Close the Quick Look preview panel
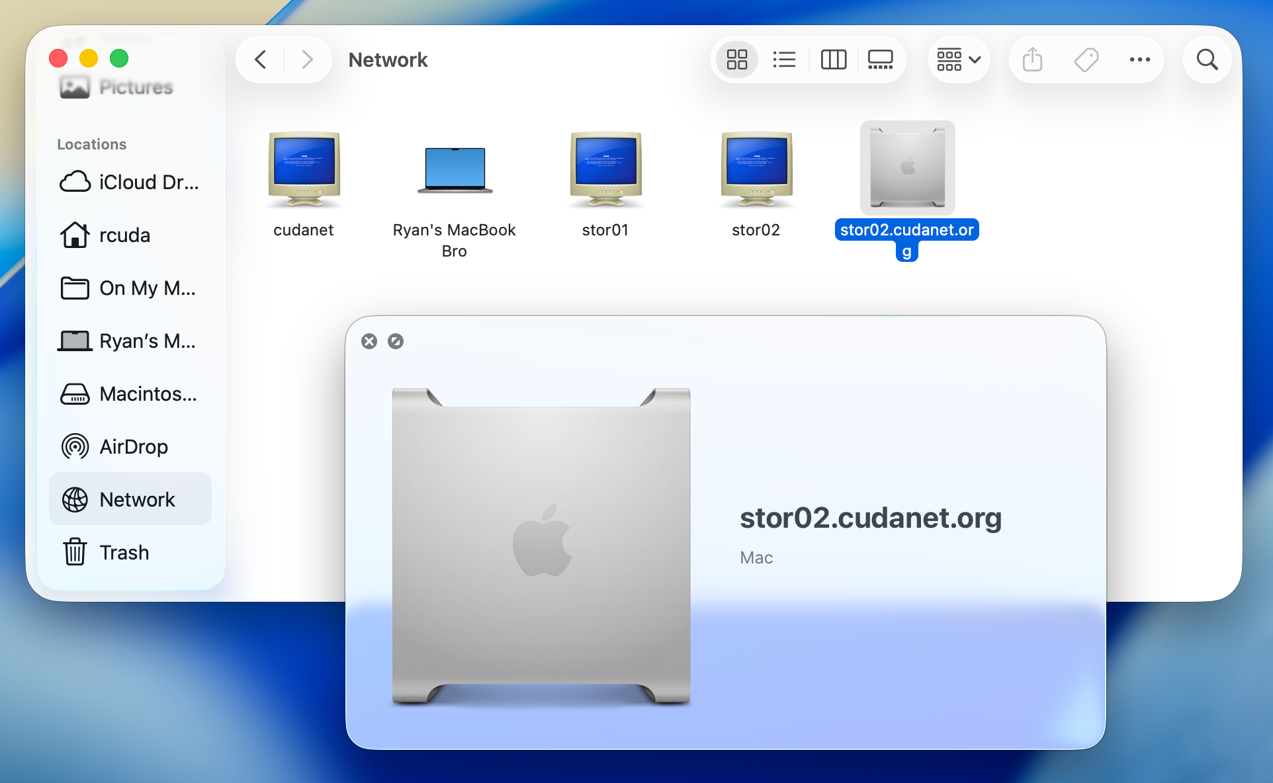Screen dimensions: 1273x783 tap(369, 341)
